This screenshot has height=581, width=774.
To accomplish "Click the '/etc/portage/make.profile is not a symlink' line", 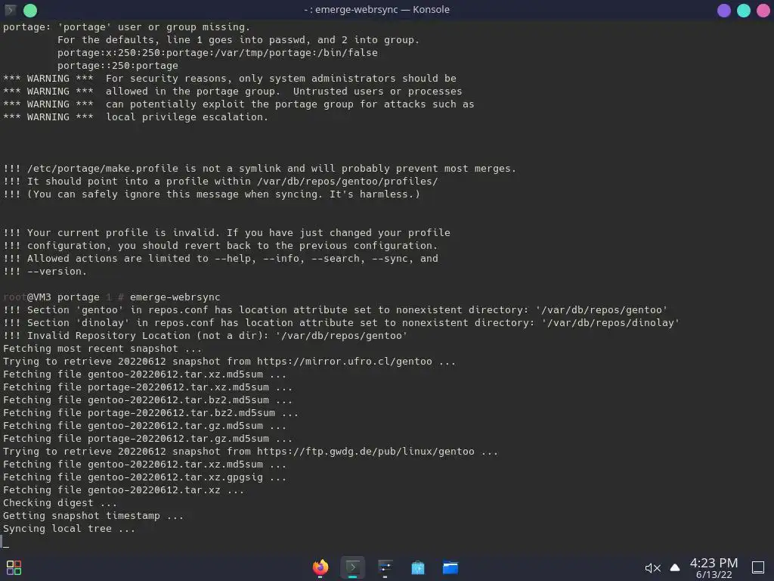I will coord(260,169).
